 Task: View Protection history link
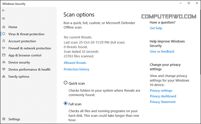tap(76, 69)
